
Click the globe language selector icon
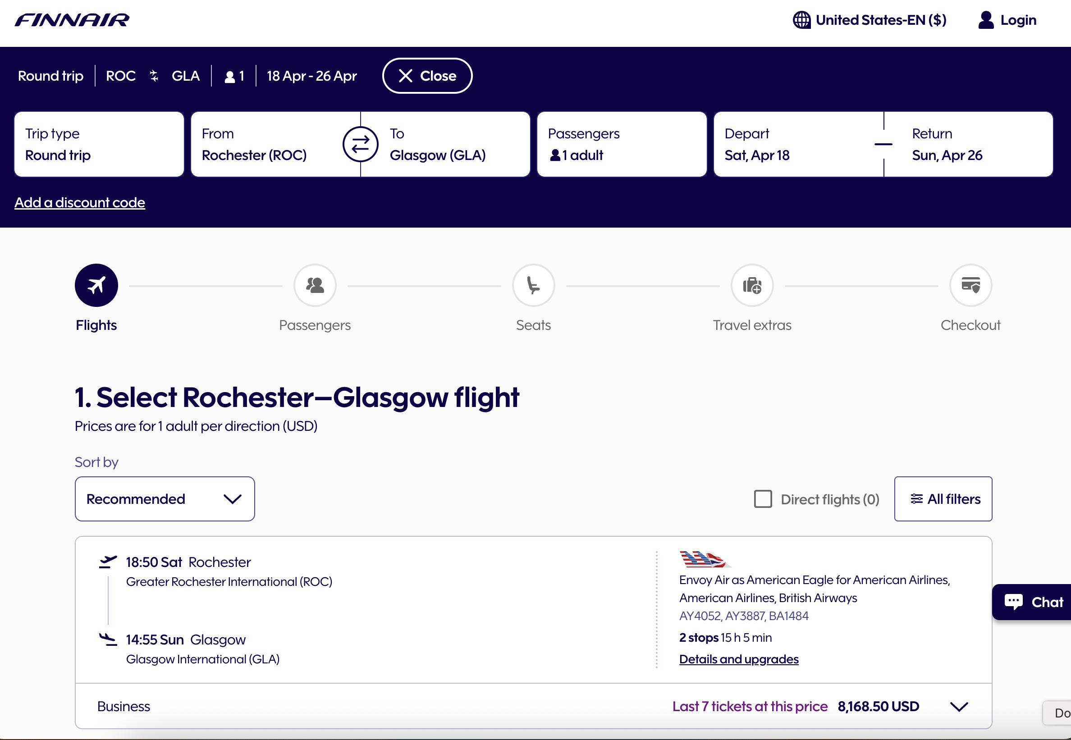[801, 20]
